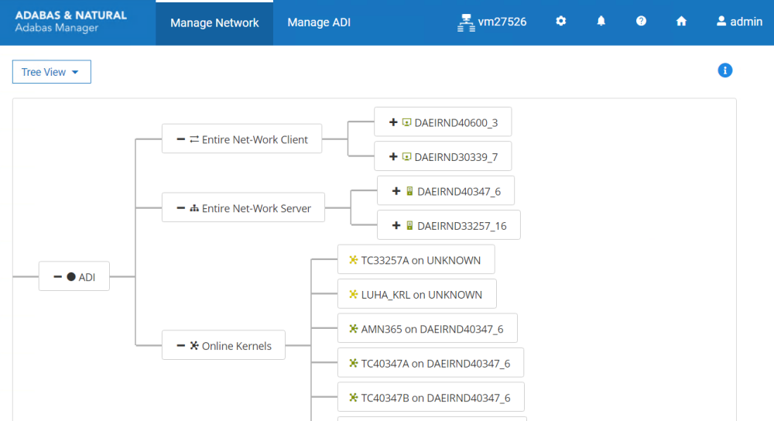Select LUHA_KRL on UNKNOWN kernel
Screen dimensions: 774x421
(x=416, y=294)
